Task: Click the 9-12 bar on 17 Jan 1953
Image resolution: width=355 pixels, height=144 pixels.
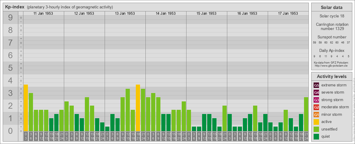Action: pyautogui.click(x=286, y=121)
